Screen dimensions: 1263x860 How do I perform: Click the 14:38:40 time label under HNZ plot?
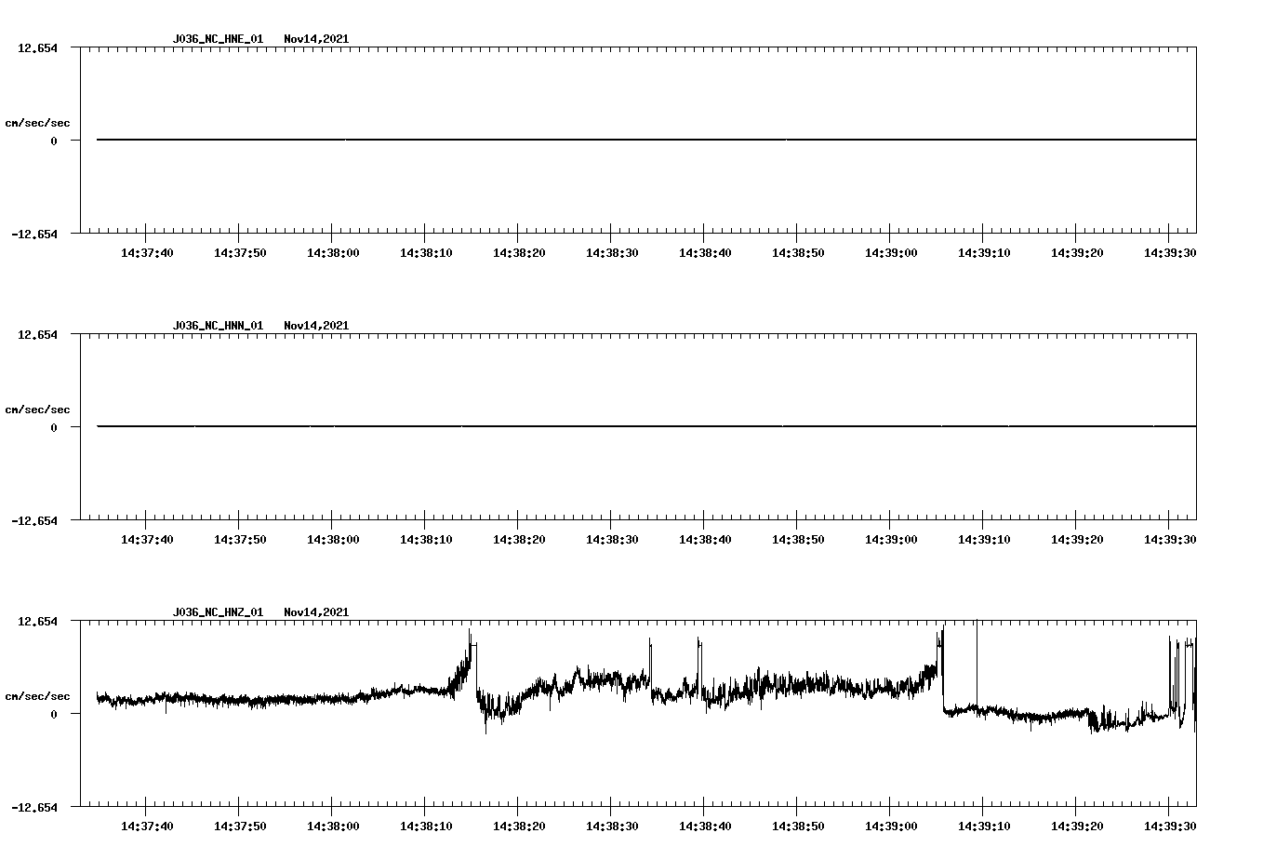pyautogui.click(x=705, y=826)
